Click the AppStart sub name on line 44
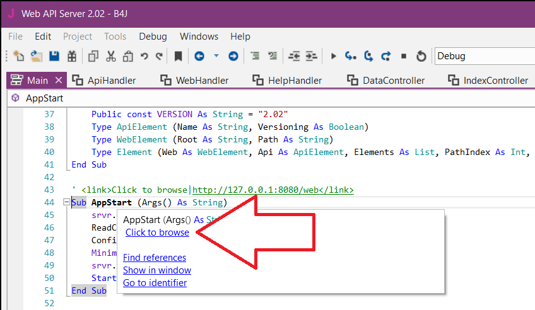 [112, 202]
